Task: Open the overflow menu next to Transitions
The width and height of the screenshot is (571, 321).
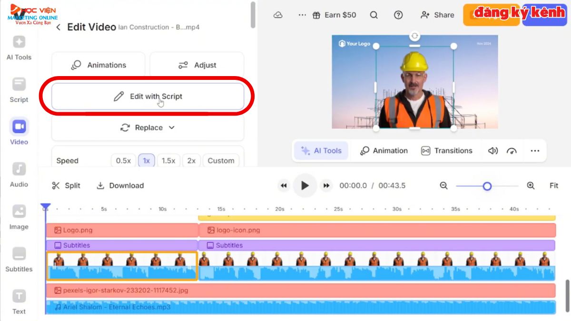Action: click(x=535, y=150)
